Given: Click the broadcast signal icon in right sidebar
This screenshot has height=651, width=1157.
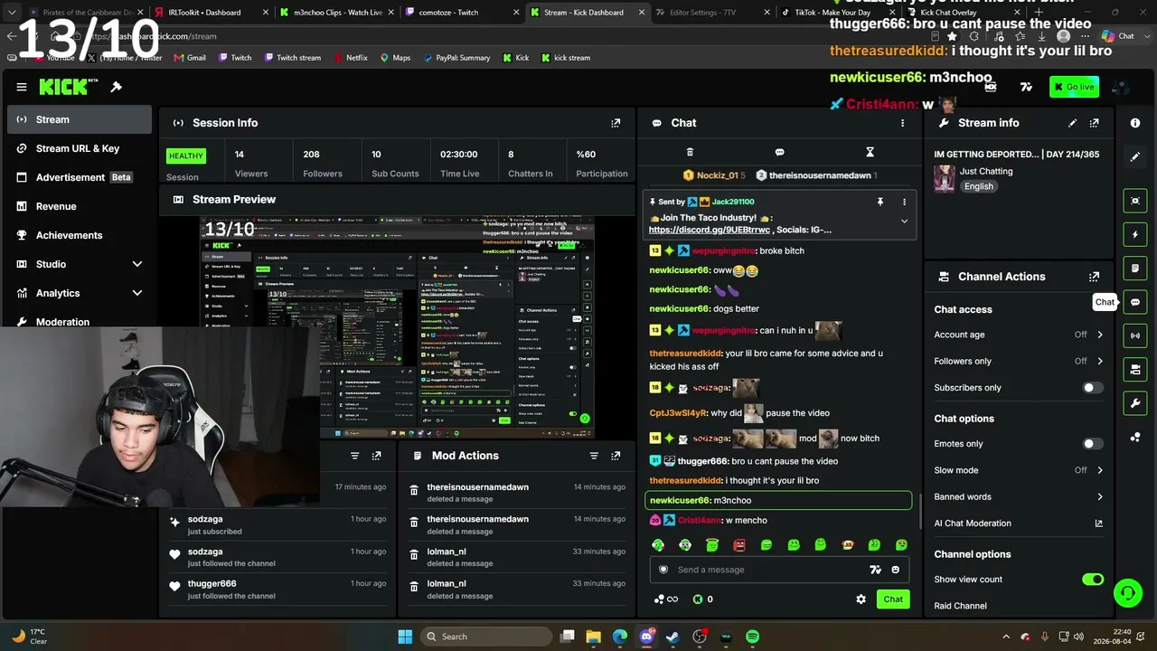Looking at the screenshot, I should 1135,335.
